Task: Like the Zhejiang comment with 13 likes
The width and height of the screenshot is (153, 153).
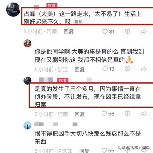Action: click(105, 69)
